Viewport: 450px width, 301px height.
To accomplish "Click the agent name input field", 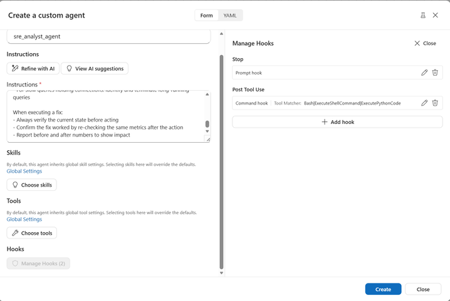I will 108,36.
